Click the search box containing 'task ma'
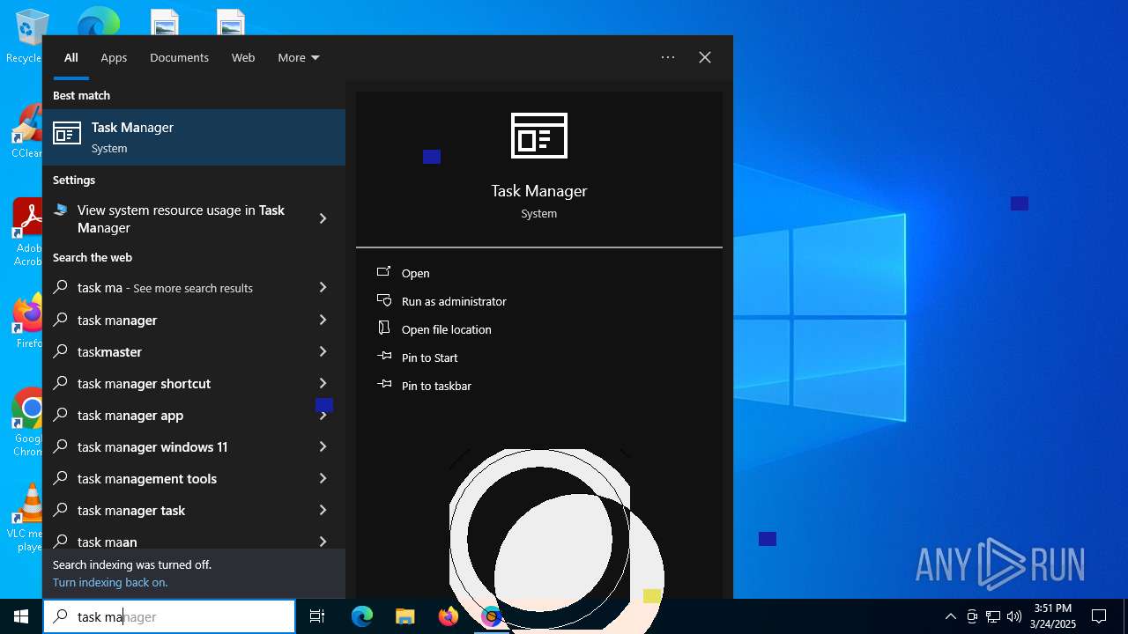The height and width of the screenshot is (634, 1128). [x=169, y=616]
